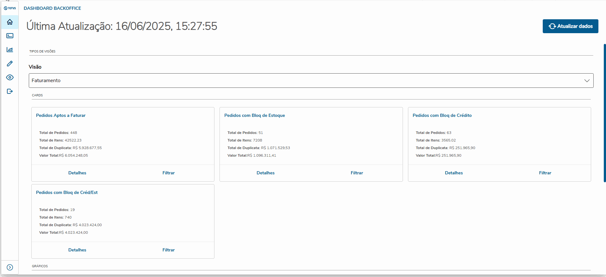Open Detalhes for Pedidos Aptos a Faturar
The width and height of the screenshot is (606, 277).
77,173
